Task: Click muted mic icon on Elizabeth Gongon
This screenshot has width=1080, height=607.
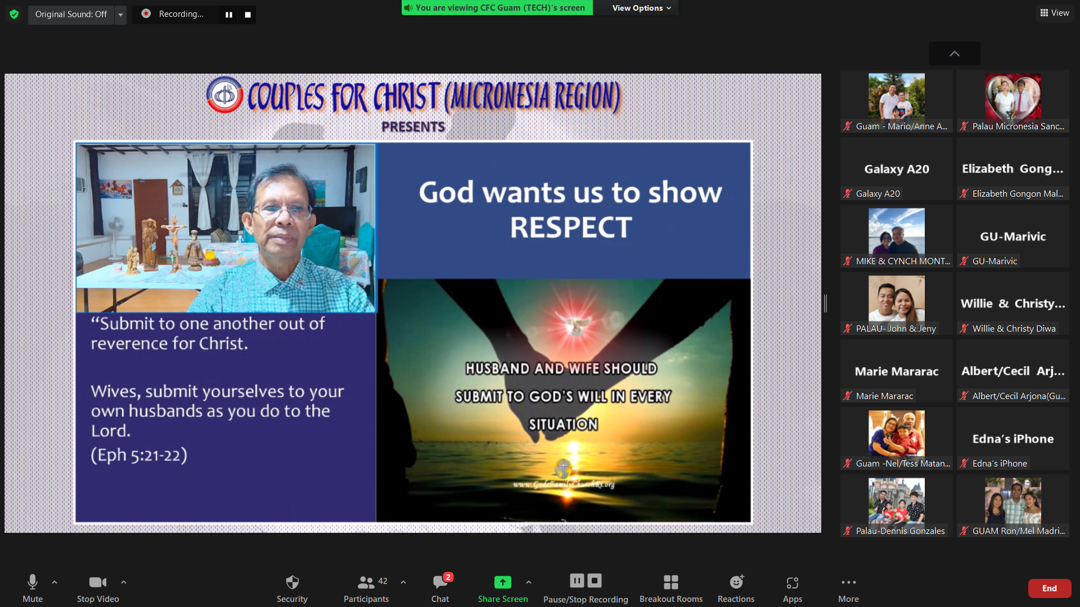Action: click(964, 194)
